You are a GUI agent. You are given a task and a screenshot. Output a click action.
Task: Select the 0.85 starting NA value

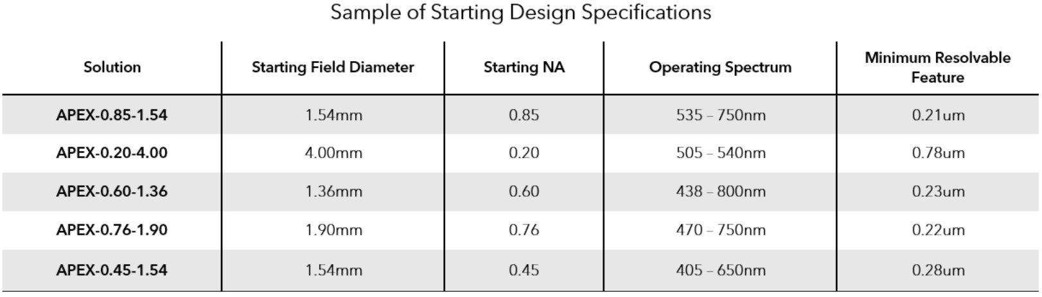point(524,116)
